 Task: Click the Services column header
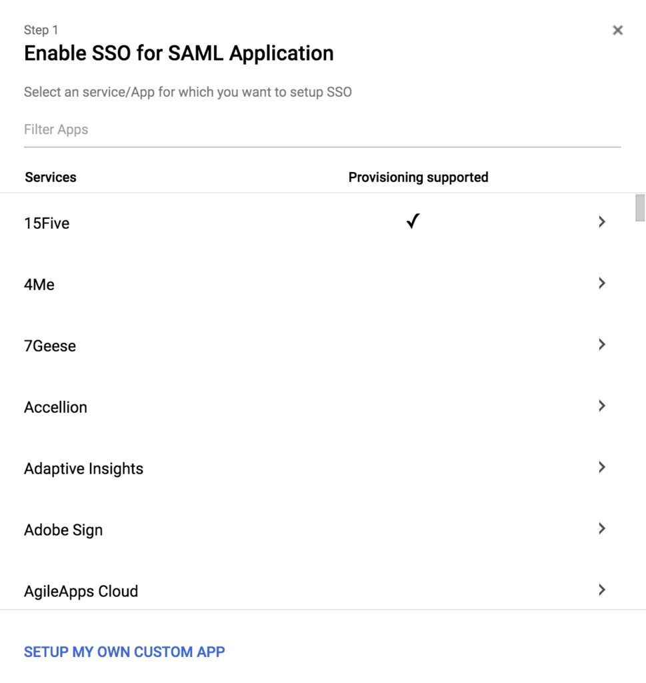[x=50, y=177]
